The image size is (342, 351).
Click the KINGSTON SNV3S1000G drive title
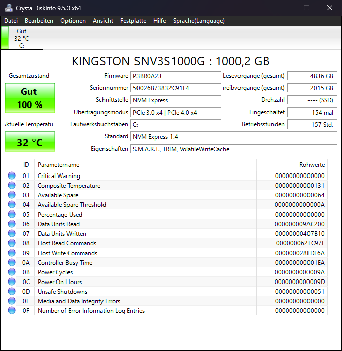(170, 61)
